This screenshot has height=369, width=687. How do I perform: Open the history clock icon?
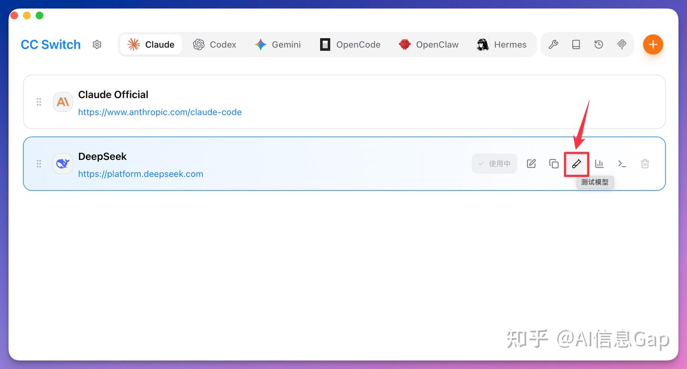pos(599,44)
